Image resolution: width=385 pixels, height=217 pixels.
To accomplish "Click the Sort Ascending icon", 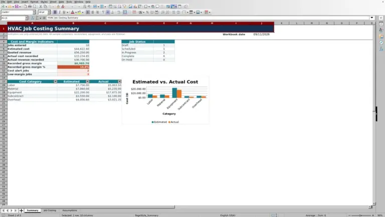I will coord(115,7).
